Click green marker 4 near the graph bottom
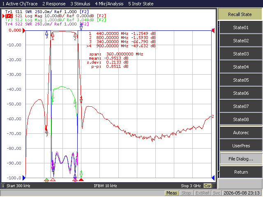The width and height of the screenshot is (263, 197). click(x=81, y=174)
